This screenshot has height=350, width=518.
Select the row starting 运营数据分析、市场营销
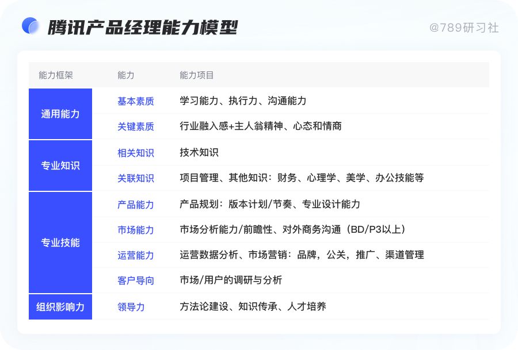point(302,255)
